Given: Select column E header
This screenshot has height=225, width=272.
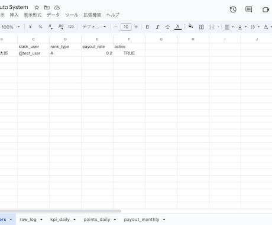Looking at the screenshot, I should [x=97, y=39].
